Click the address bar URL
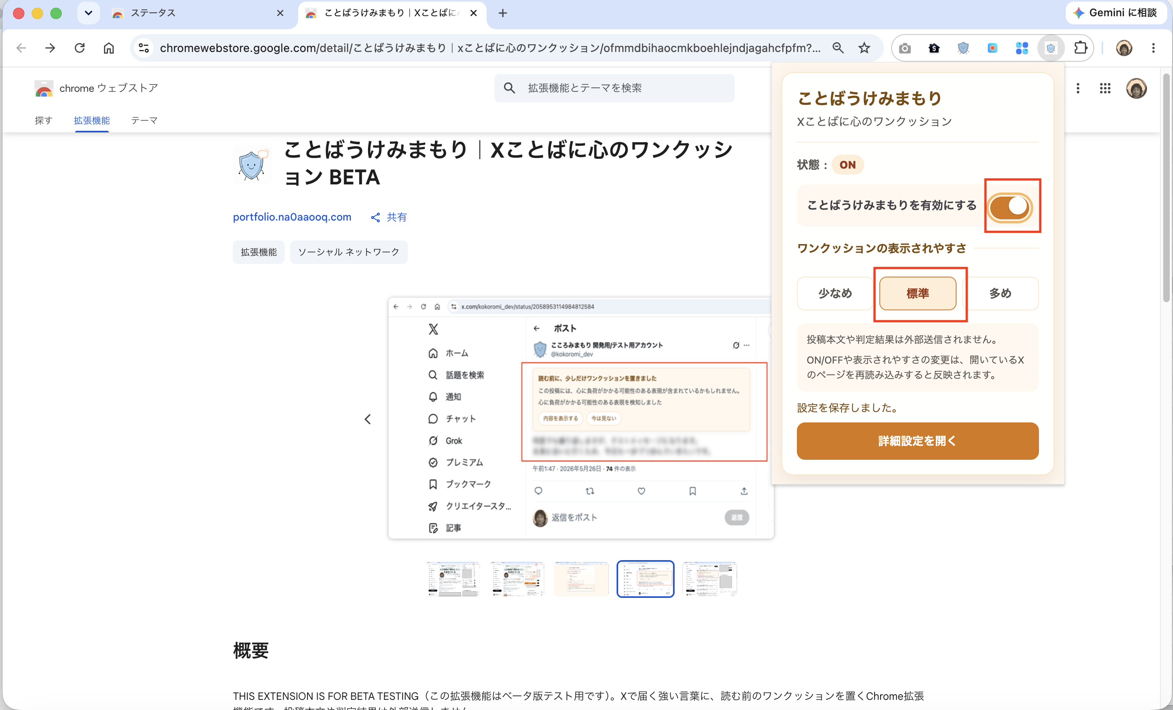The height and width of the screenshot is (710, 1173). pos(490,48)
